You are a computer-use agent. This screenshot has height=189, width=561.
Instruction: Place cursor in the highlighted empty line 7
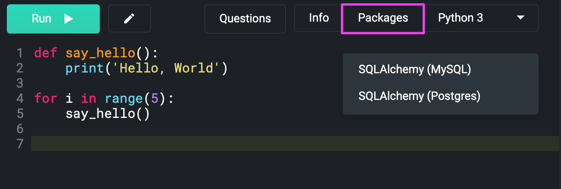[295, 144]
